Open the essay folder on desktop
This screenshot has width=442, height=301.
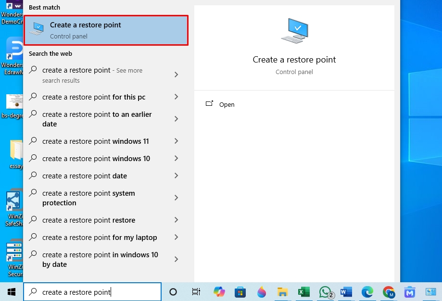click(16, 154)
